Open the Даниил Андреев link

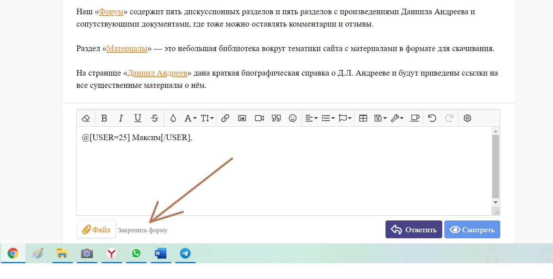click(x=157, y=73)
